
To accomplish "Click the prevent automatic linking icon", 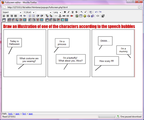I will [x=72, y=16].
